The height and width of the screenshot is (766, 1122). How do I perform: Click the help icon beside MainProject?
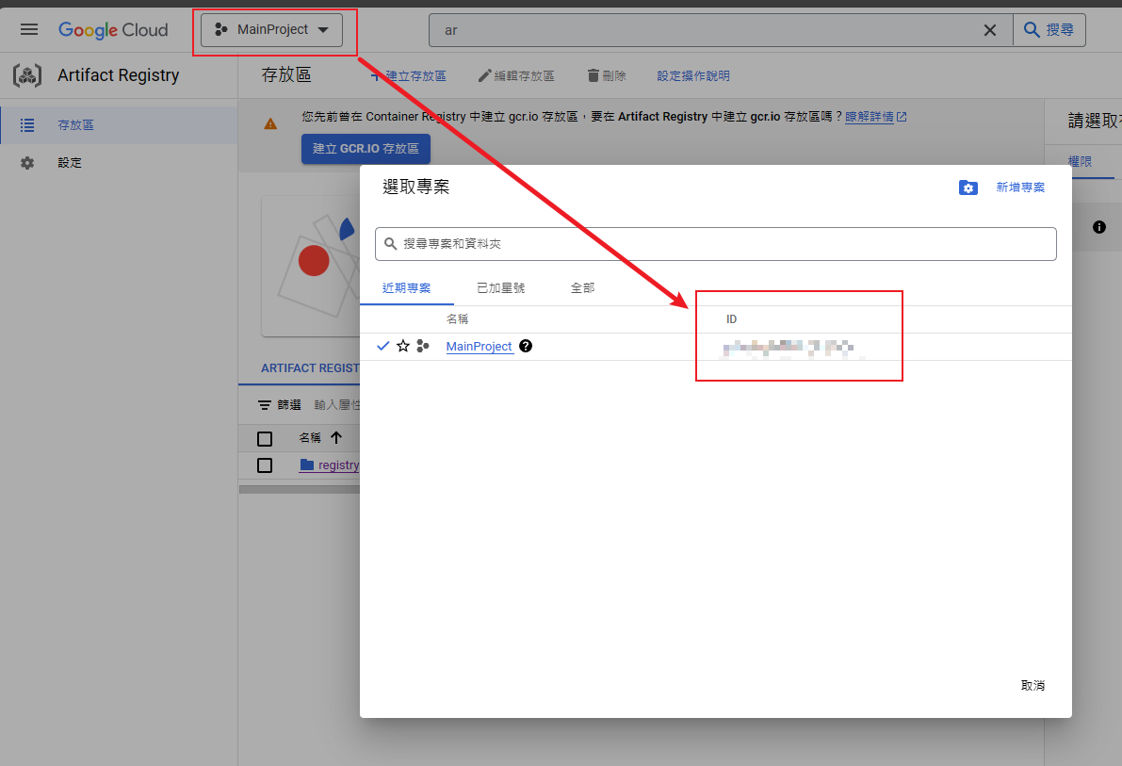point(526,347)
